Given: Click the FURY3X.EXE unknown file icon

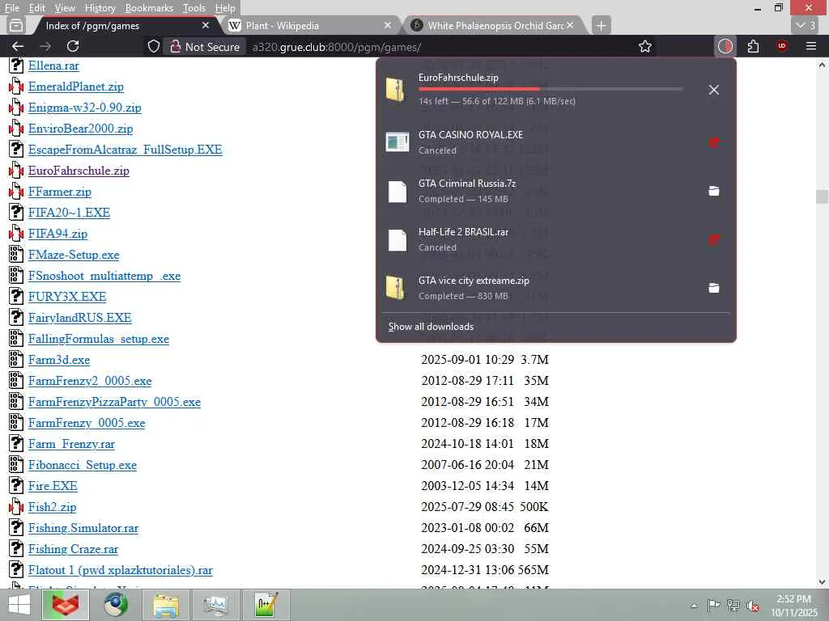Looking at the screenshot, I should (16, 296).
